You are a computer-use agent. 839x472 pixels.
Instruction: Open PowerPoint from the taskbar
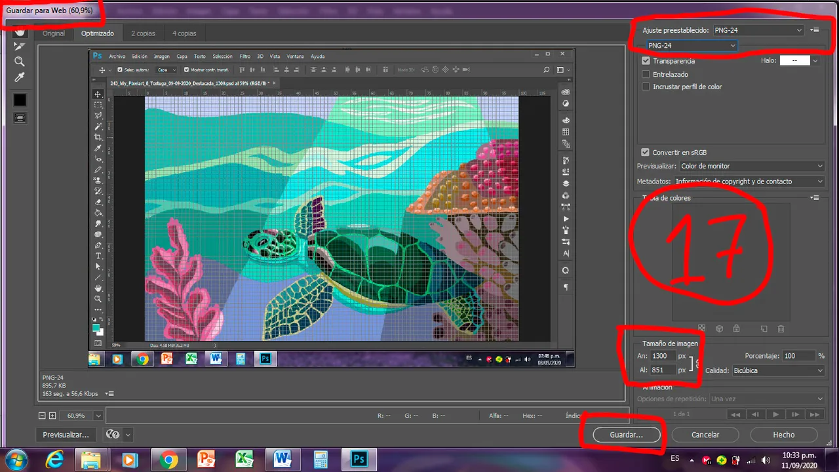pyautogui.click(x=206, y=460)
